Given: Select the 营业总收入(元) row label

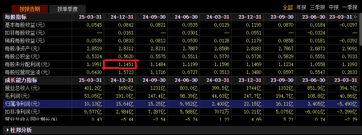Looking at the screenshot, I should 22,88.
